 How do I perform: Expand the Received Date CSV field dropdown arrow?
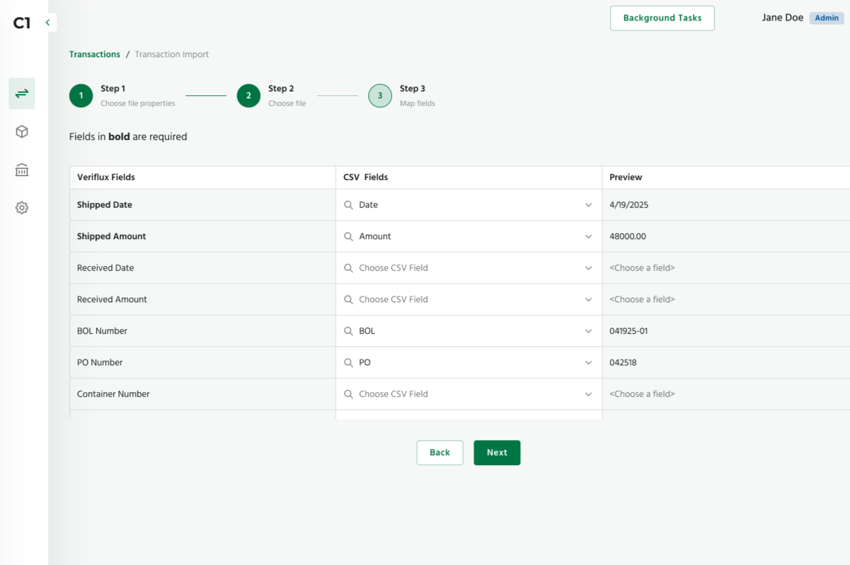click(588, 268)
